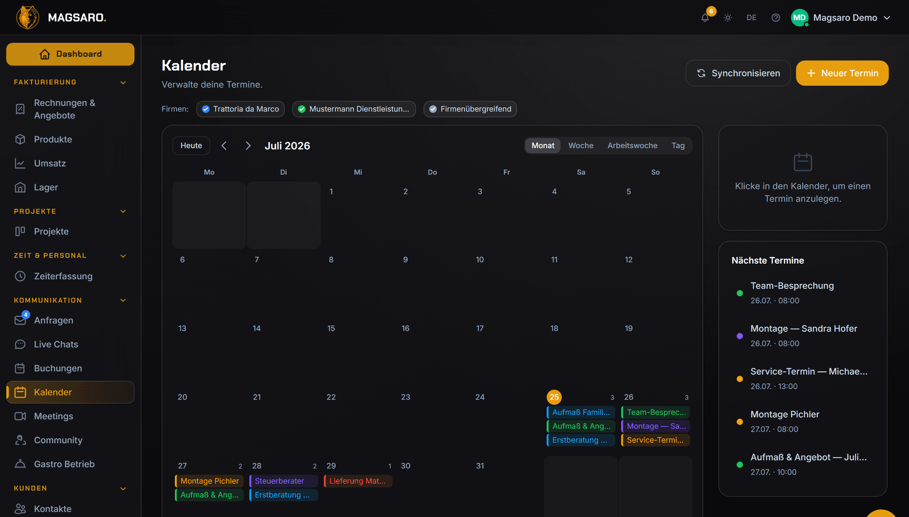
Task: Click the Buchungen calendar icon
Action: 20,368
